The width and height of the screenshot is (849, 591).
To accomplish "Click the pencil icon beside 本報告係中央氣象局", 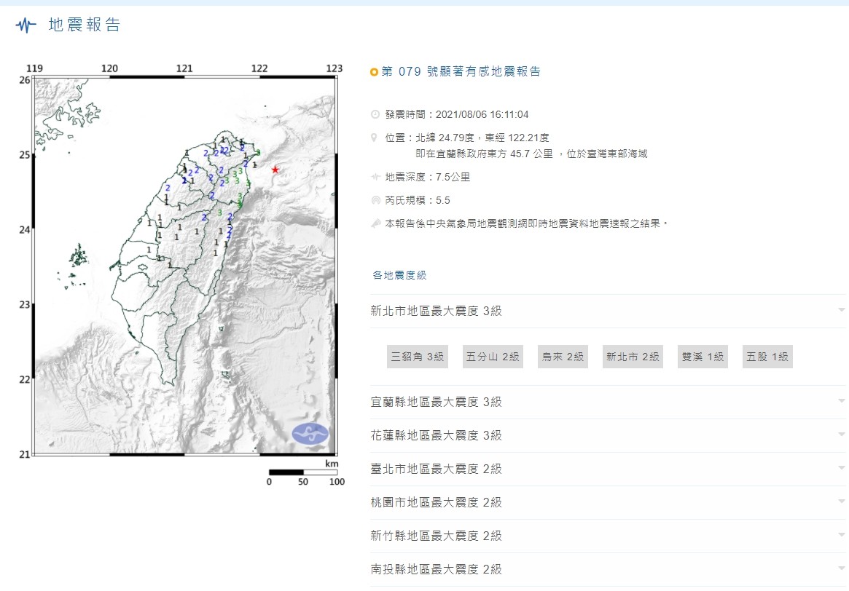I will pyautogui.click(x=376, y=223).
